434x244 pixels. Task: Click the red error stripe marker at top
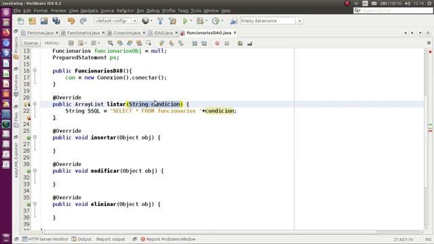pyautogui.click(x=430, y=52)
